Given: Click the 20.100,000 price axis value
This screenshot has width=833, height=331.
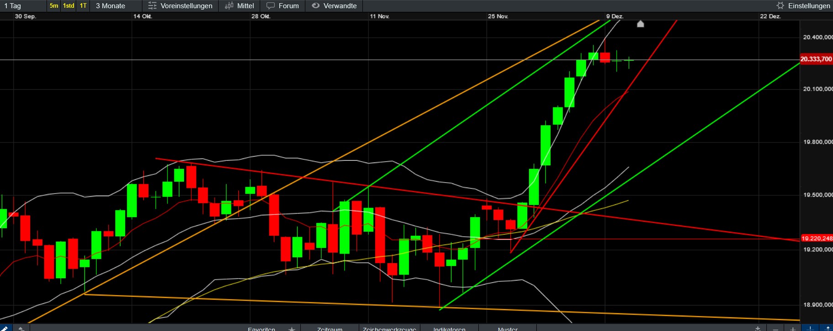Looking at the screenshot, I should click(x=817, y=89).
